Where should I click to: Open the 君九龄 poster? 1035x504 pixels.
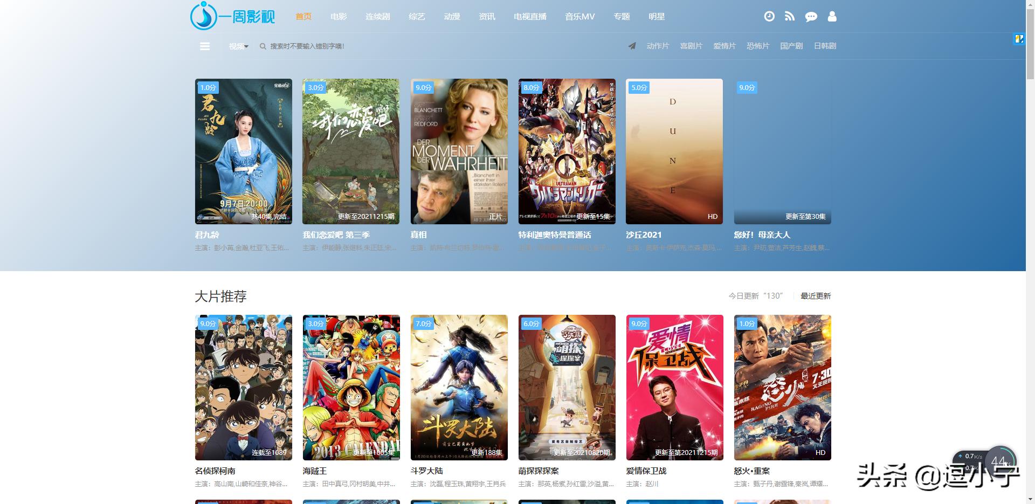point(244,151)
